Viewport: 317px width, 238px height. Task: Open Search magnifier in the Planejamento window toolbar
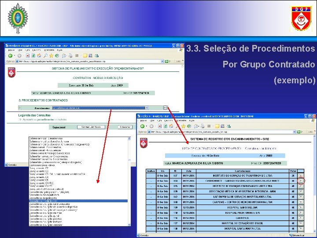pos(46,56)
